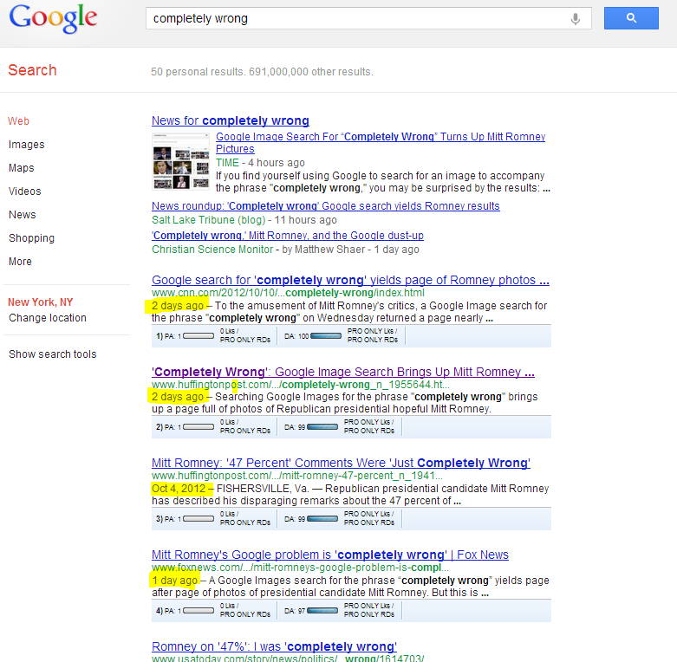Open TIME article about Google Image Search
This screenshot has width=677, height=662.
coord(381,143)
